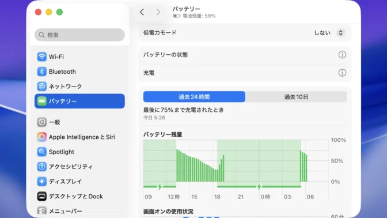This screenshot has width=387, height=218.
Task: Click the バッテリーの状態 row label
Action: 165,55
